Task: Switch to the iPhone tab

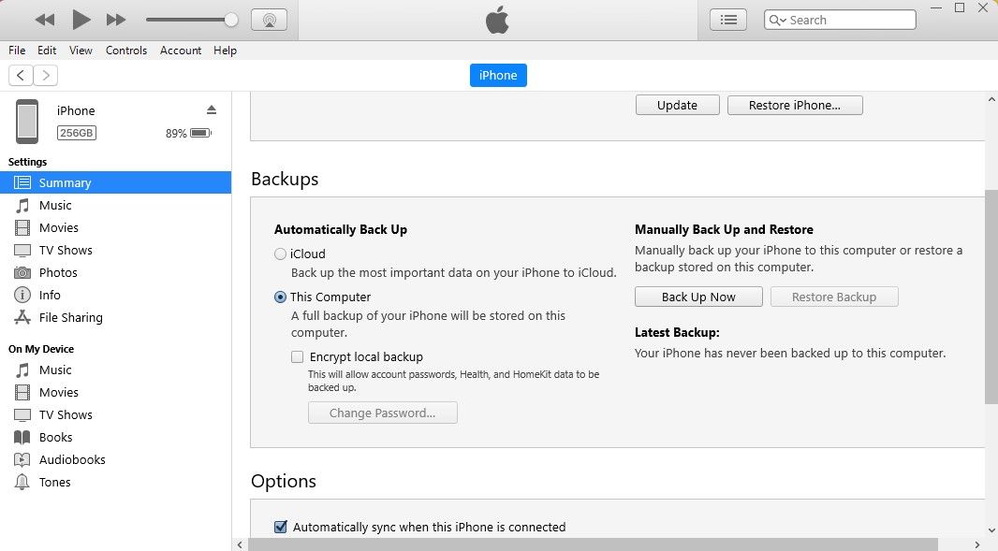Action: [498, 75]
